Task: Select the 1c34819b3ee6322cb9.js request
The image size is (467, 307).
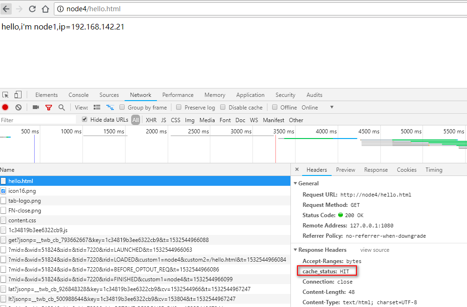Action: coord(145,230)
